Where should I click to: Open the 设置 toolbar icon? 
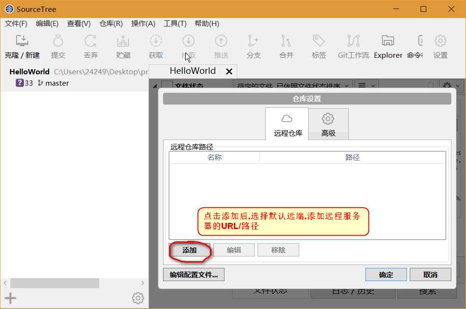[x=440, y=47]
